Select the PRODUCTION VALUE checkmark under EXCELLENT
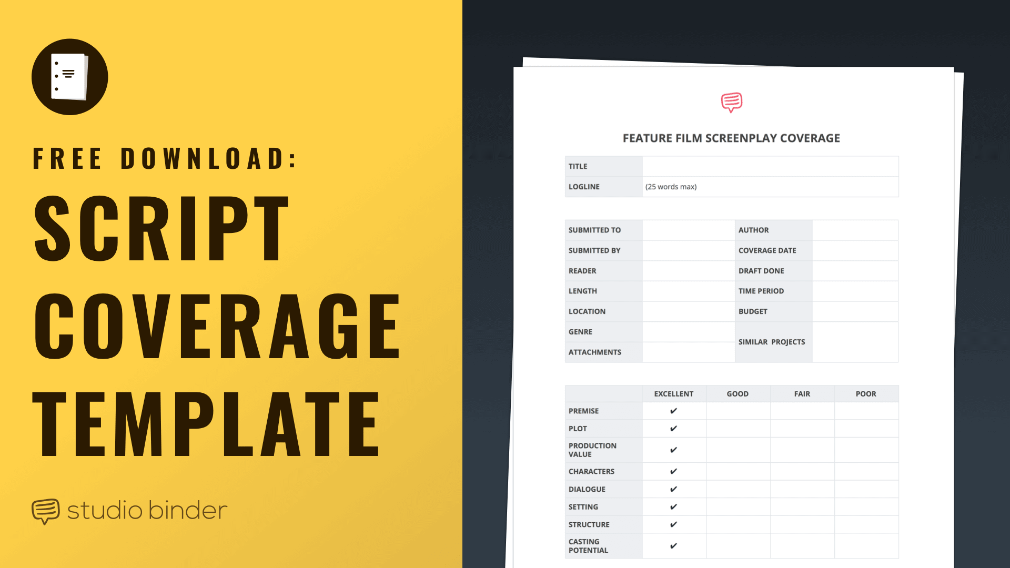Image resolution: width=1010 pixels, height=568 pixels. point(673,450)
